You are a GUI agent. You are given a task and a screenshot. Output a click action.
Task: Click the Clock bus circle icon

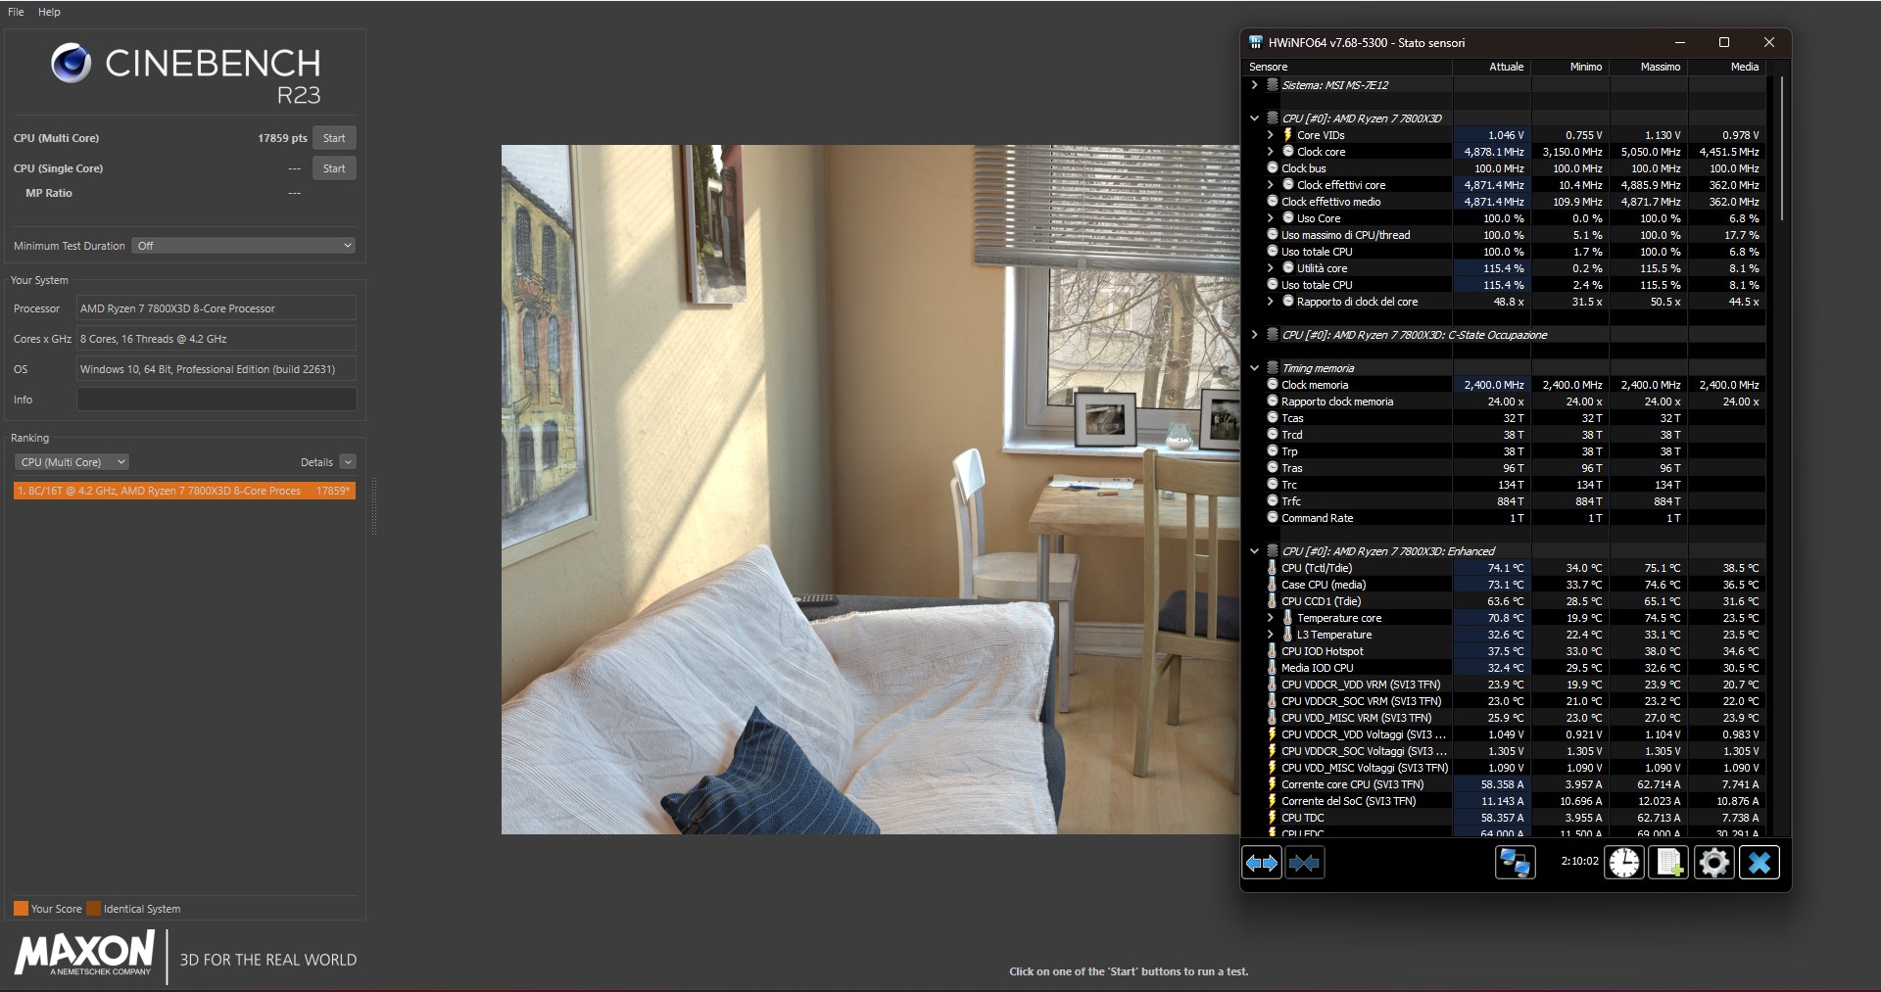[1273, 168]
